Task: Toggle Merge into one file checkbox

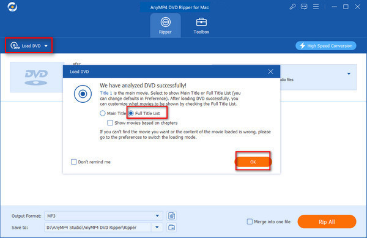Action: 250,221
